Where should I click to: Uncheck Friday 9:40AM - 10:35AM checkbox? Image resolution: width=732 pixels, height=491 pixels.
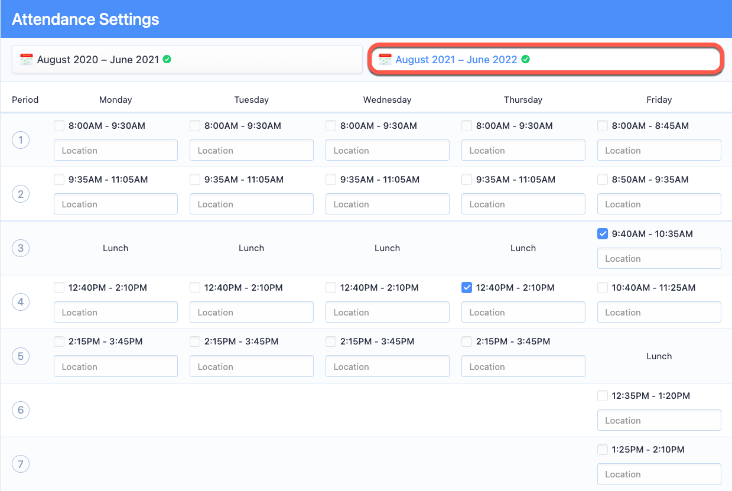[603, 234]
